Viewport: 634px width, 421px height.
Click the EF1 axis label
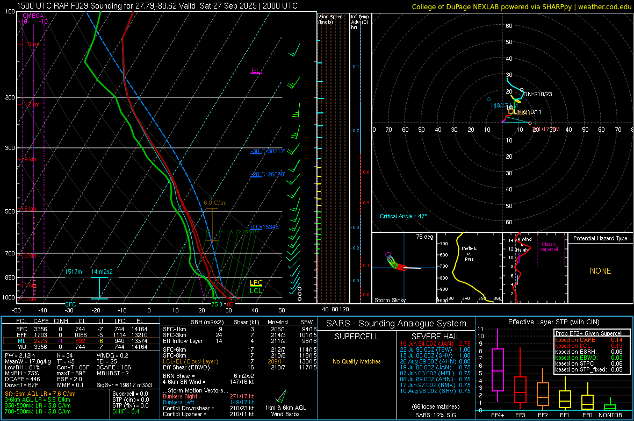pyautogui.click(x=565, y=415)
